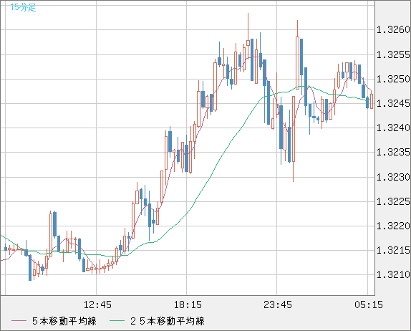Click the 23:45 time axis label
Image resolution: width=411 pixels, height=331 pixels.
point(278,304)
